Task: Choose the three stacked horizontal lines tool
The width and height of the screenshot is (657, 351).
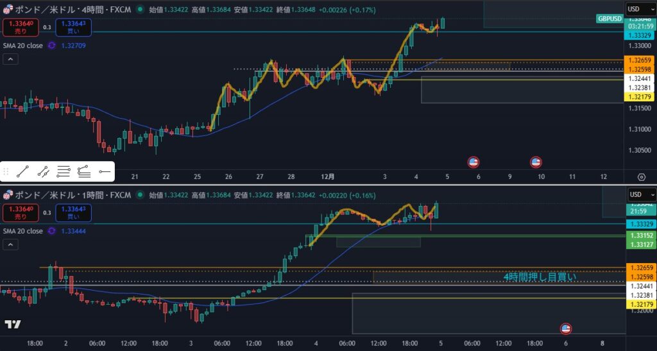Action: click(x=64, y=171)
